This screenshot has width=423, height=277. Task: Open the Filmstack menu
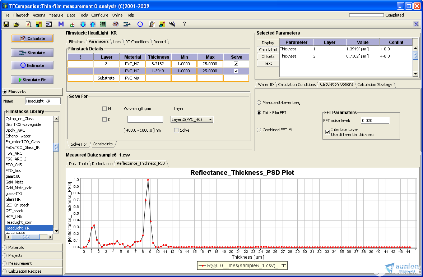pyautogui.click(x=21, y=15)
